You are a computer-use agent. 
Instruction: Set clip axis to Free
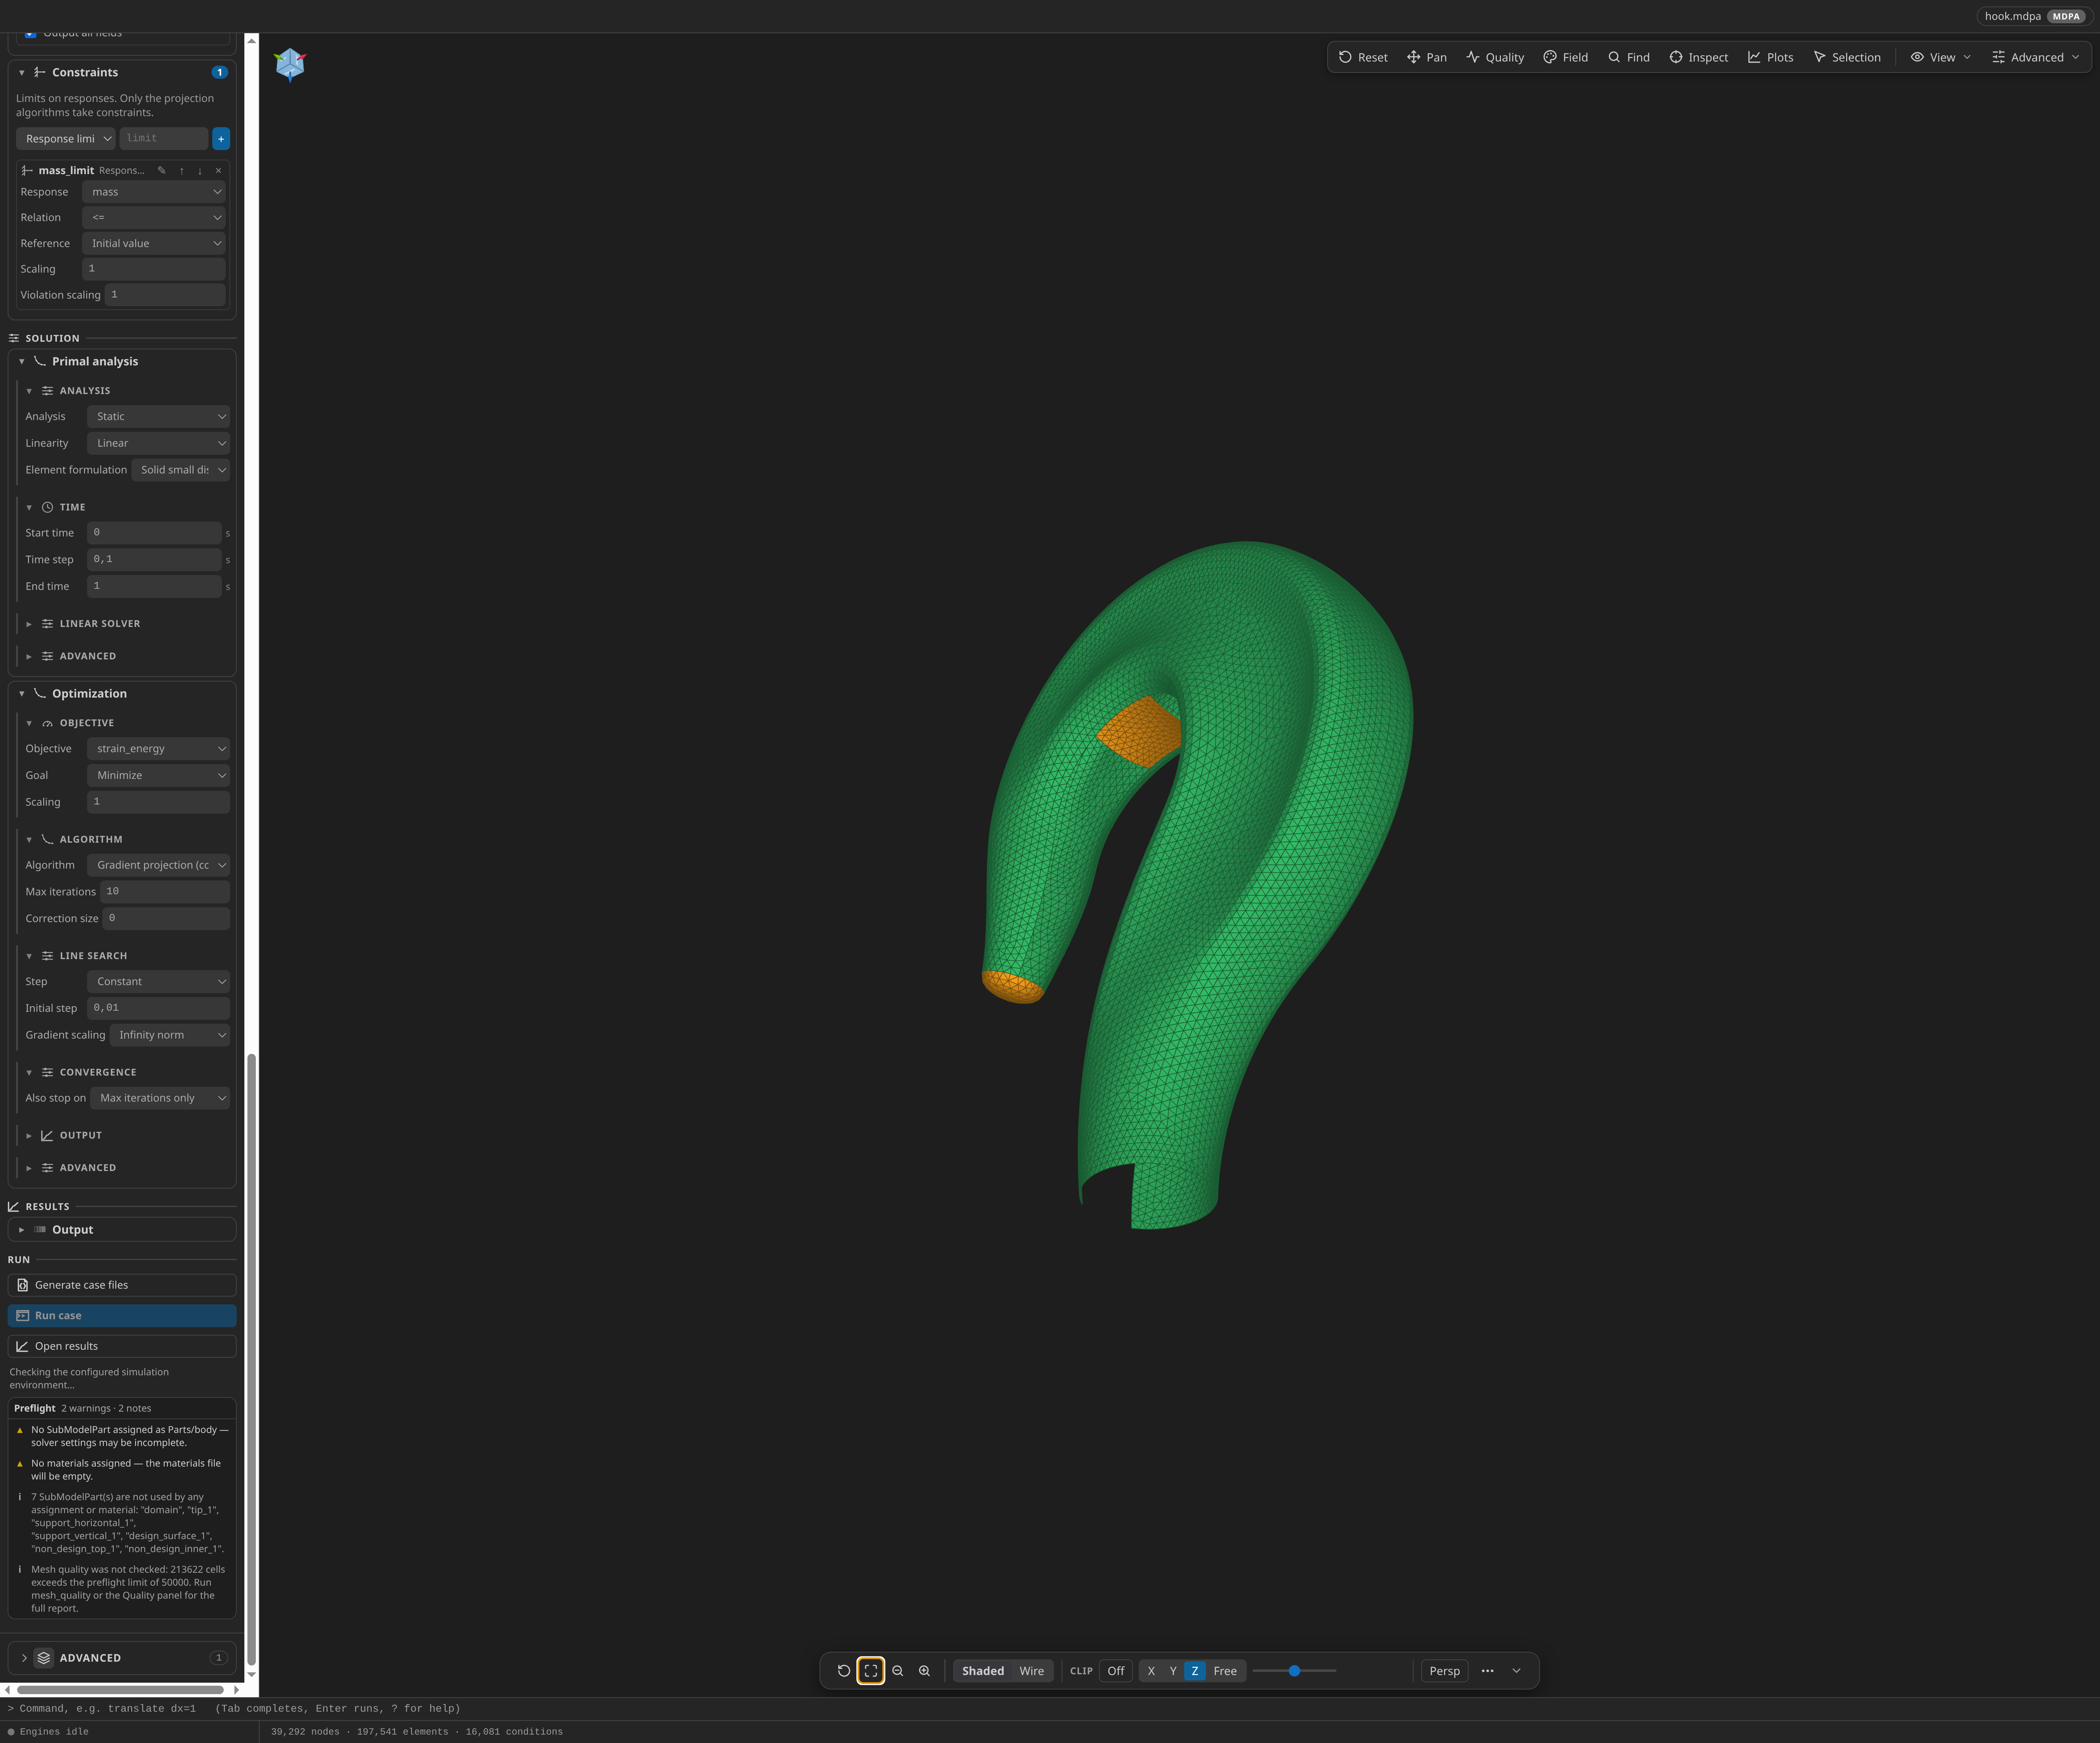(x=1225, y=1671)
